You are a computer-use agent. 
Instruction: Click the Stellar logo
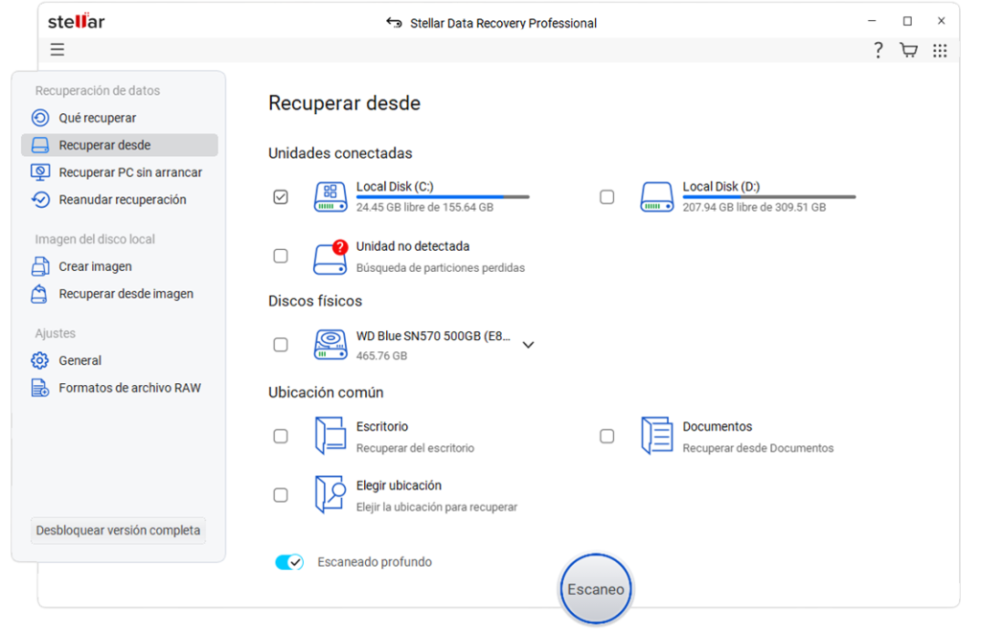click(77, 21)
